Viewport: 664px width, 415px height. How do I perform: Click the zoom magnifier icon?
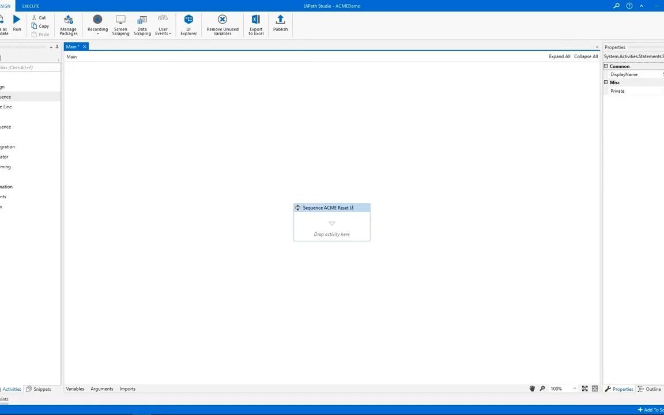coord(542,388)
